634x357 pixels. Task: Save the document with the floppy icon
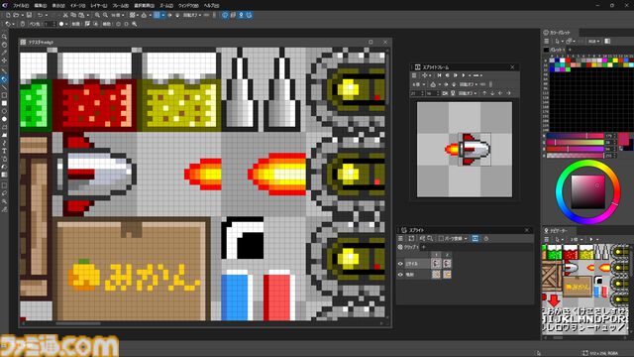point(29,15)
